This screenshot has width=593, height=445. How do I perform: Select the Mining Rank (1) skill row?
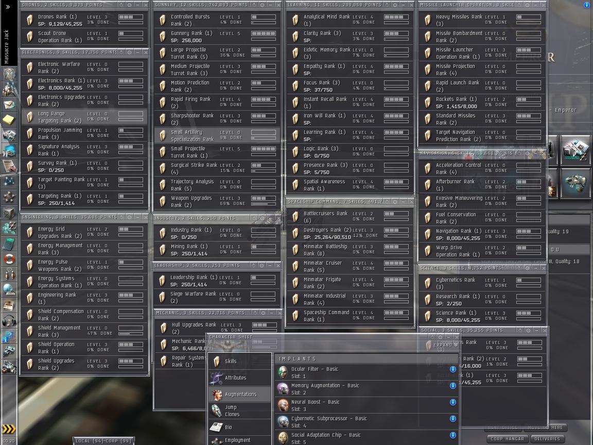(x=217, y=250)
